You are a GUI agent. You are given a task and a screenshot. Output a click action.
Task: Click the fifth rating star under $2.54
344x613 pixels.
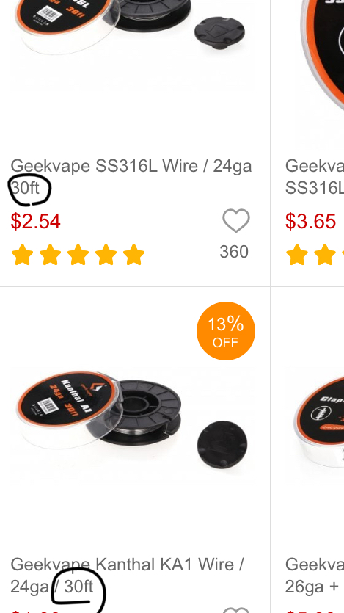133,255
